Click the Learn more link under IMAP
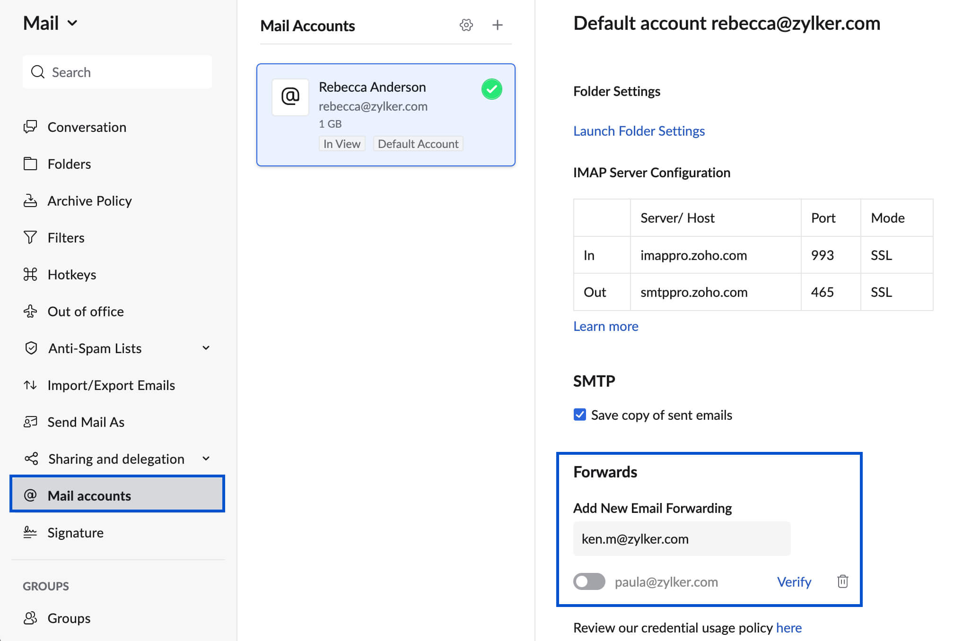This screenshot has height=641, width=963. tap(607, 326)
